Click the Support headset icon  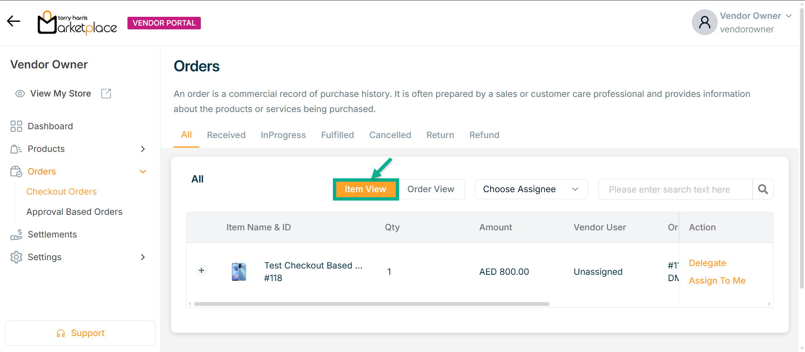tap(61, 334)
